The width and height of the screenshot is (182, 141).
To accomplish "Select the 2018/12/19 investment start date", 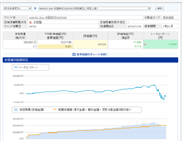I will pyautogui.click(x=134, y=27).
